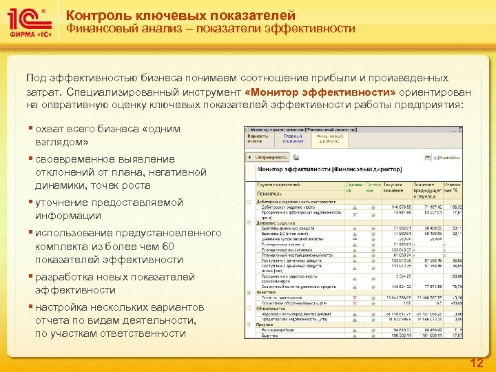The width and height of the screenshot is (496, 372).
Task: Click the red status dot in Задолженность перед поставщиками row
Action: coord(373,314)
